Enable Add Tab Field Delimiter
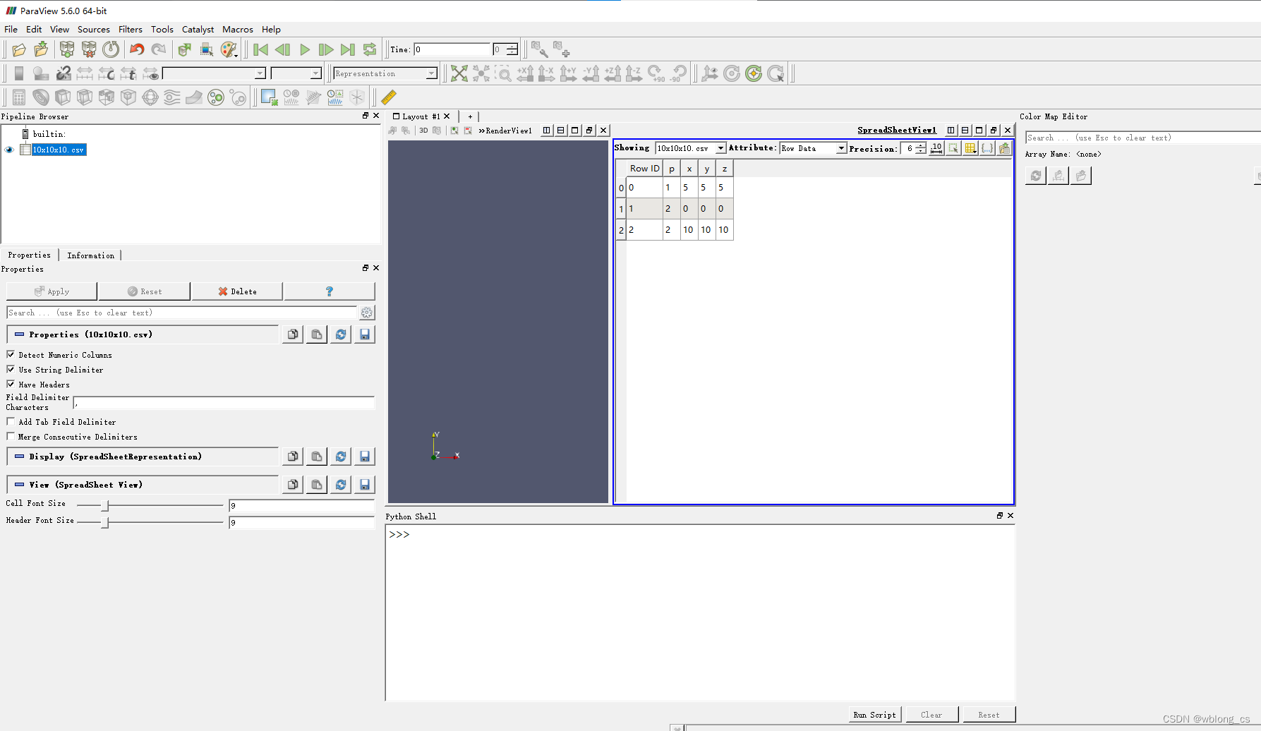This screenshot has width=1261, height=731. 11,421
